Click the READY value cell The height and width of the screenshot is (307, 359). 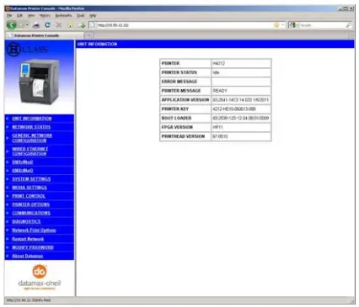point(241,91)
